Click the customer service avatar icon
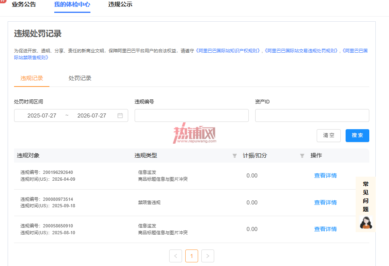 [x=366, y=222]
